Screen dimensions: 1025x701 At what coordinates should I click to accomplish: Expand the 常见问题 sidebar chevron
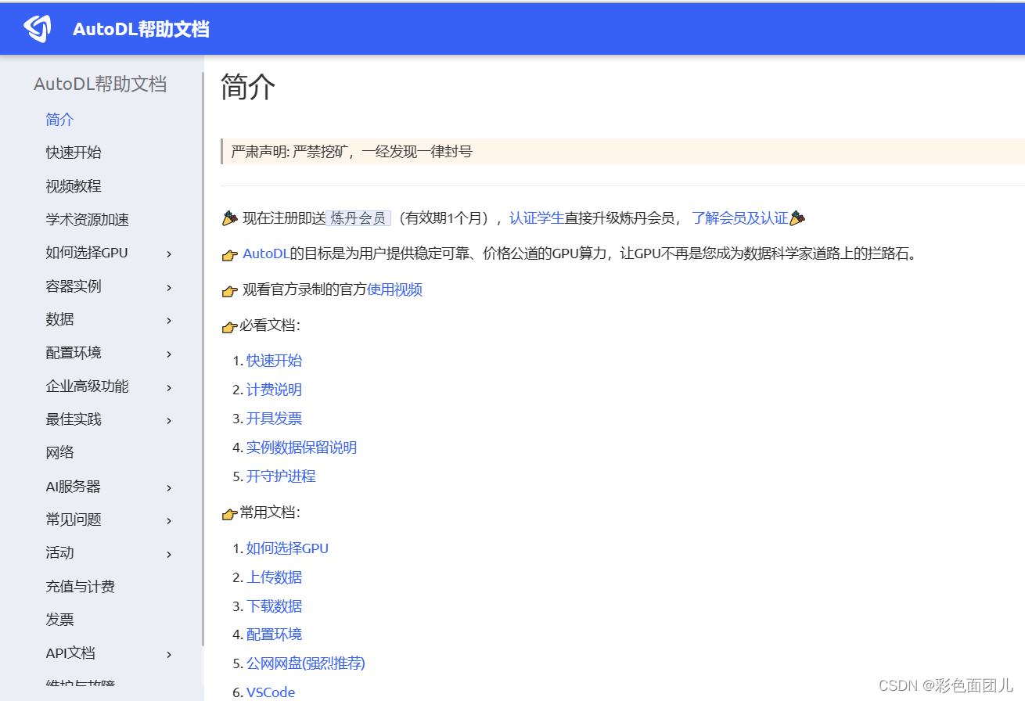coord(169,520)
